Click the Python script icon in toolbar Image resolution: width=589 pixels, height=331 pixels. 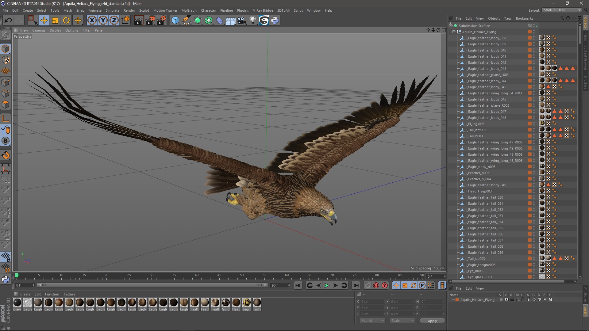click(275, 21)
